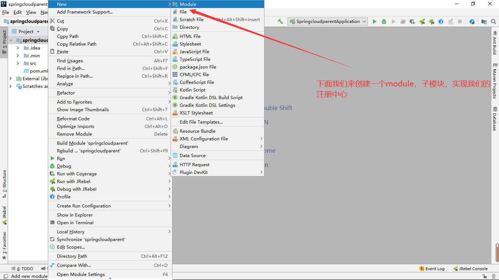Open Project Structure icon in toolbar
The width and height of the screenshot is (499, 280).
click(484, 22)
